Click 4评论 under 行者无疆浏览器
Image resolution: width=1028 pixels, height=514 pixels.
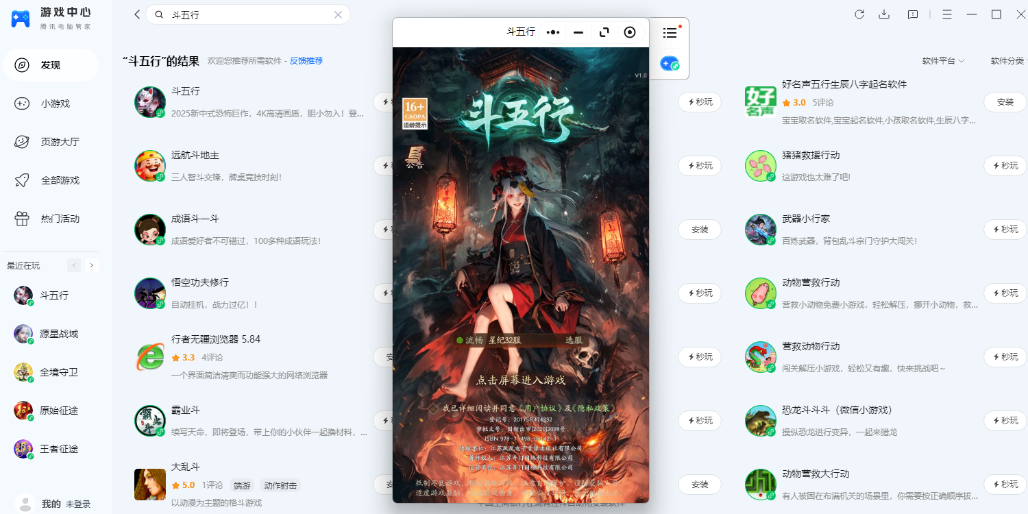(x=212, y=358)
